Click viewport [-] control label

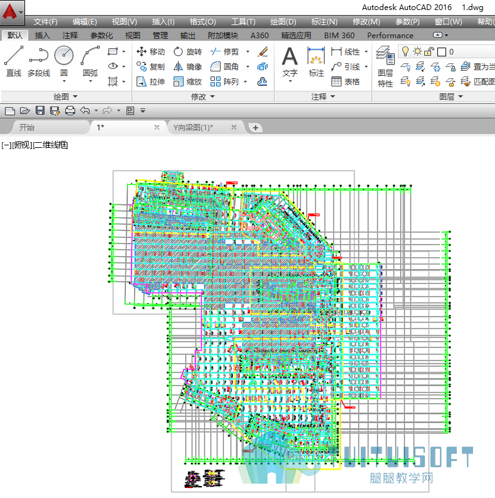click(6, 145)
